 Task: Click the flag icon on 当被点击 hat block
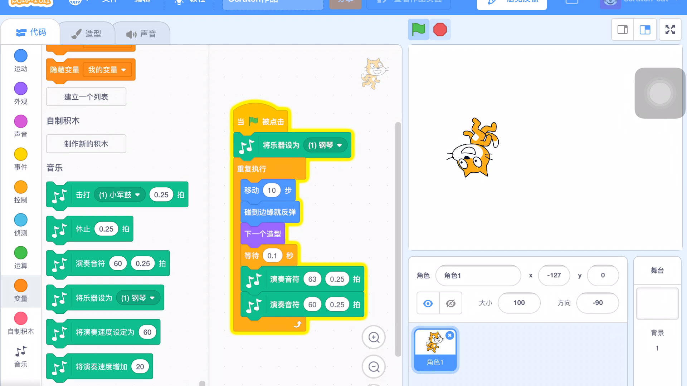coord(253,121)
